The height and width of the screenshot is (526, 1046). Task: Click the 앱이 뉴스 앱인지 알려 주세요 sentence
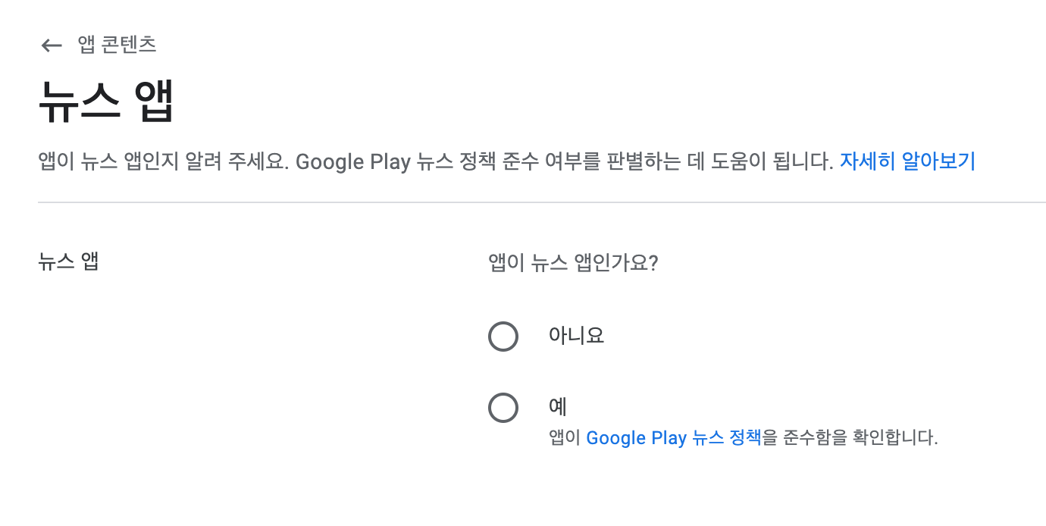[x=163, y=162]
